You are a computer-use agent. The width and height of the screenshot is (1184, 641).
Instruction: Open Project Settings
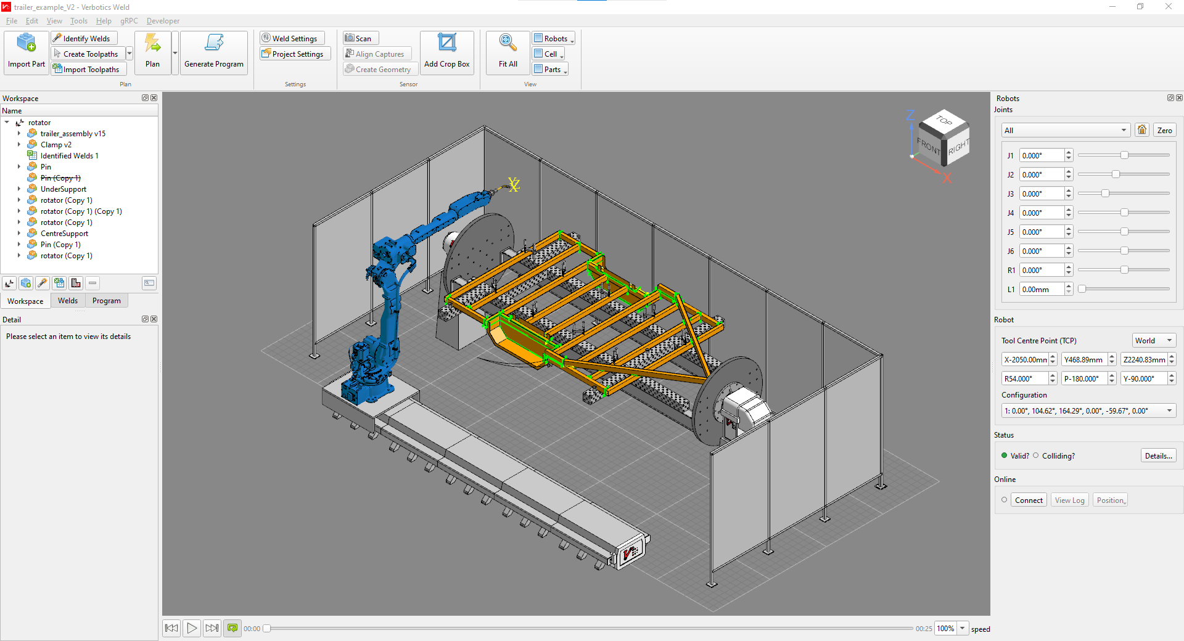tap(295, 54)
